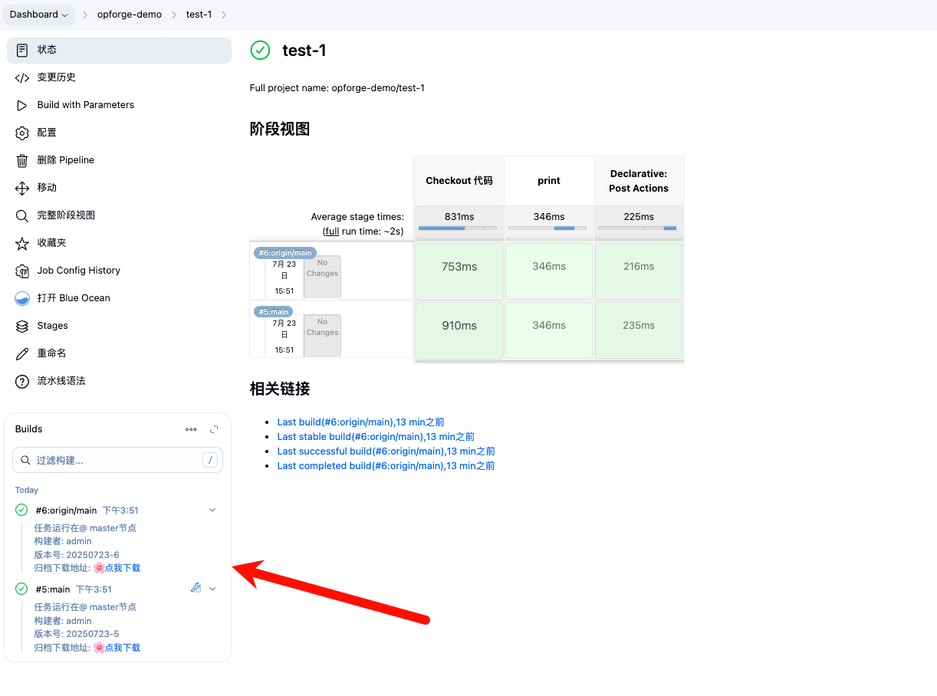Click the trash icon for 删除 Pipeline
937x696 pixels.
tap(22, 160)
